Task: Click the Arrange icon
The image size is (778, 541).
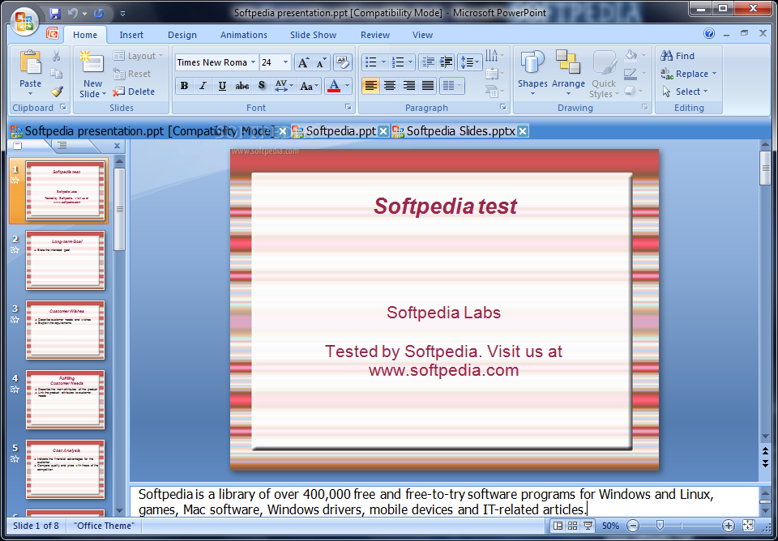Action: point(568,63)
